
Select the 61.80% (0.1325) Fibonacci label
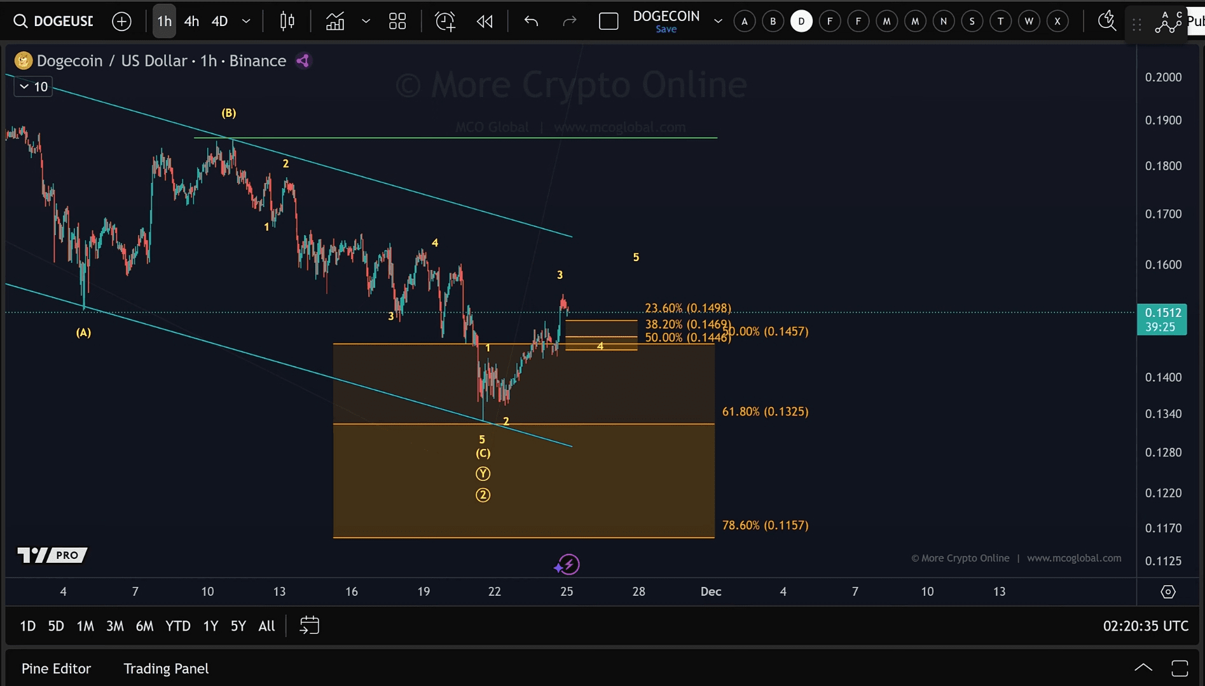click(x=765, y=412)
